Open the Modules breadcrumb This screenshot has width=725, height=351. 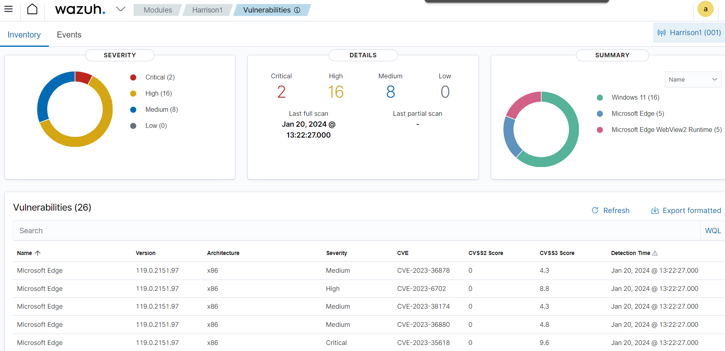pos(157,10)
